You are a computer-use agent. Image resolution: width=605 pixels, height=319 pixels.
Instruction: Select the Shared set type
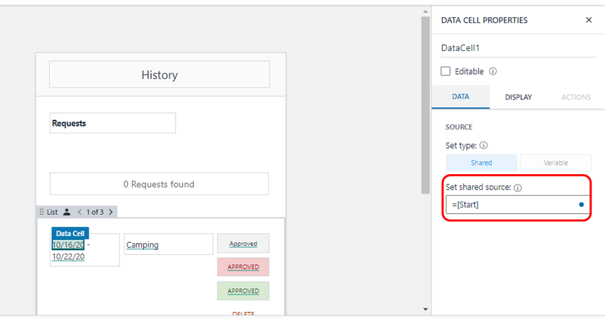click(481, 163)
